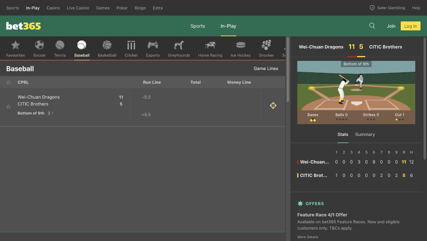
Task: Open More Details of Feature Race offer
Action: click(308, 237)
